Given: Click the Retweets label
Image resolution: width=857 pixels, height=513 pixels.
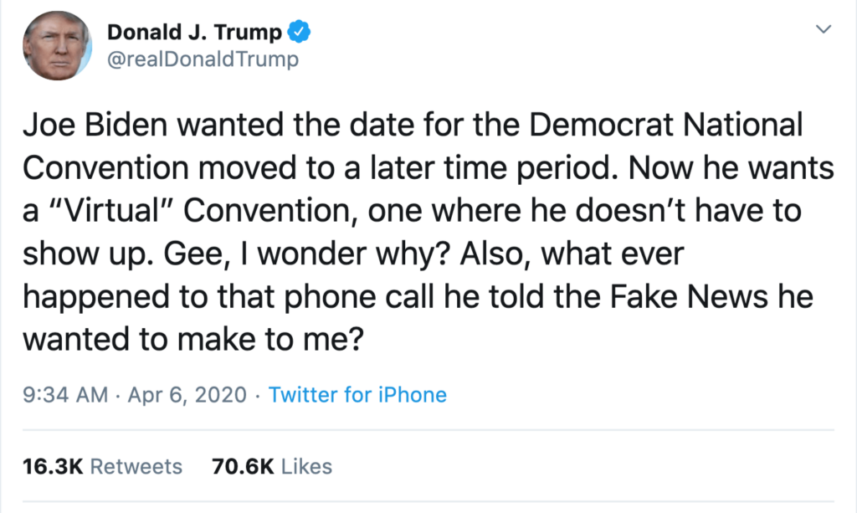Looking at the screenshot, I should [x=136, y=466].
